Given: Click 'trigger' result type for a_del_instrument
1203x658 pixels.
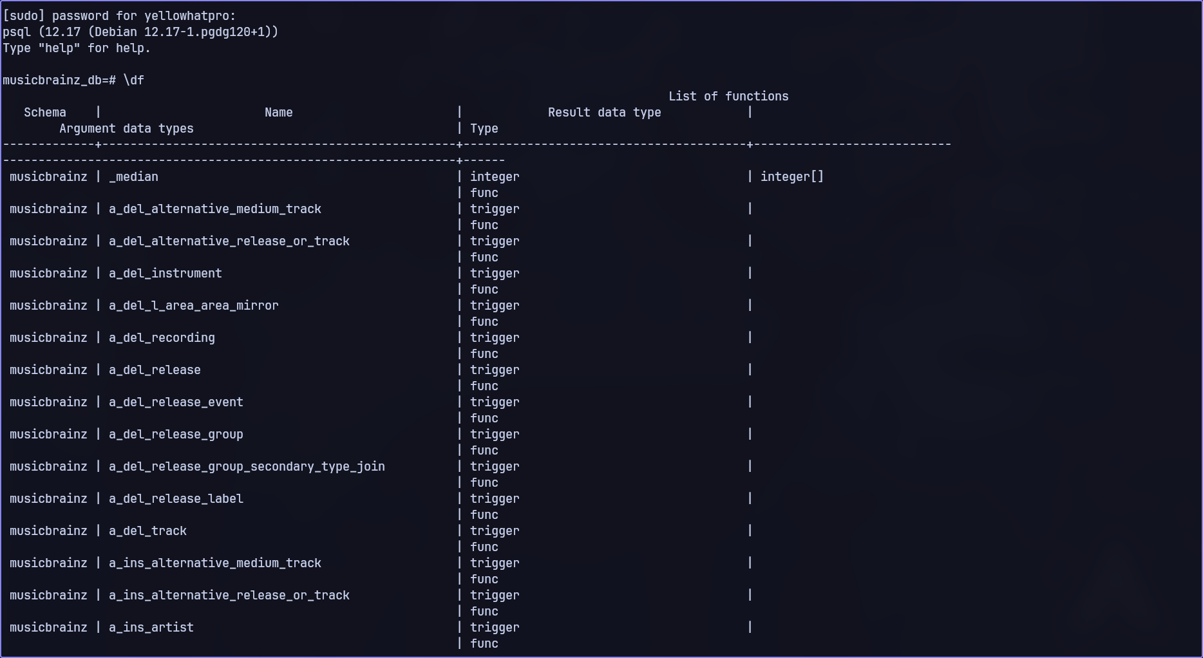Looking at the screenshot, I should [495, 274].
